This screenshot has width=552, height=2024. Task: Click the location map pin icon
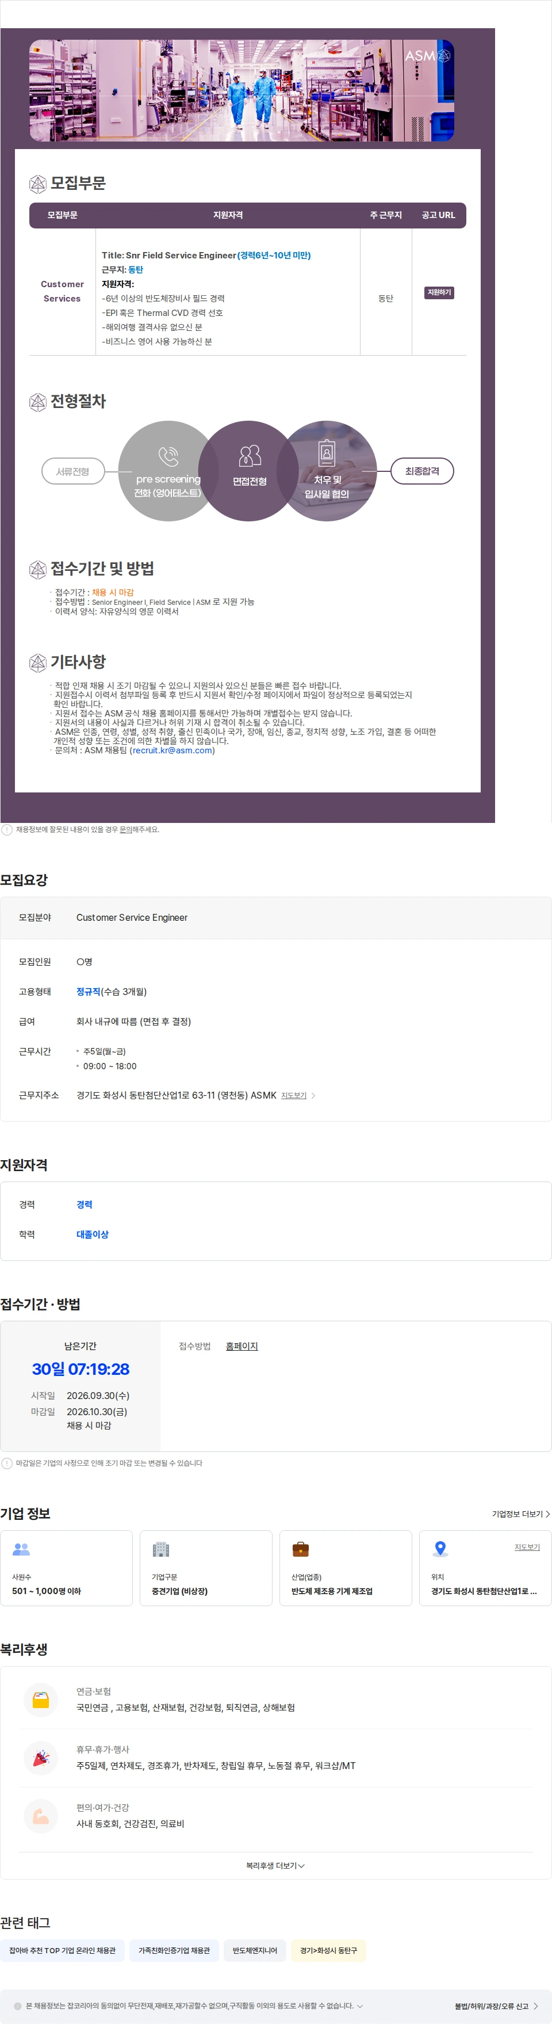click(440, 1549)
